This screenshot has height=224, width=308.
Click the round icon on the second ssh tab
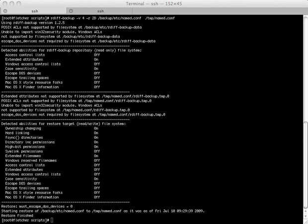[x=71, y=11]
